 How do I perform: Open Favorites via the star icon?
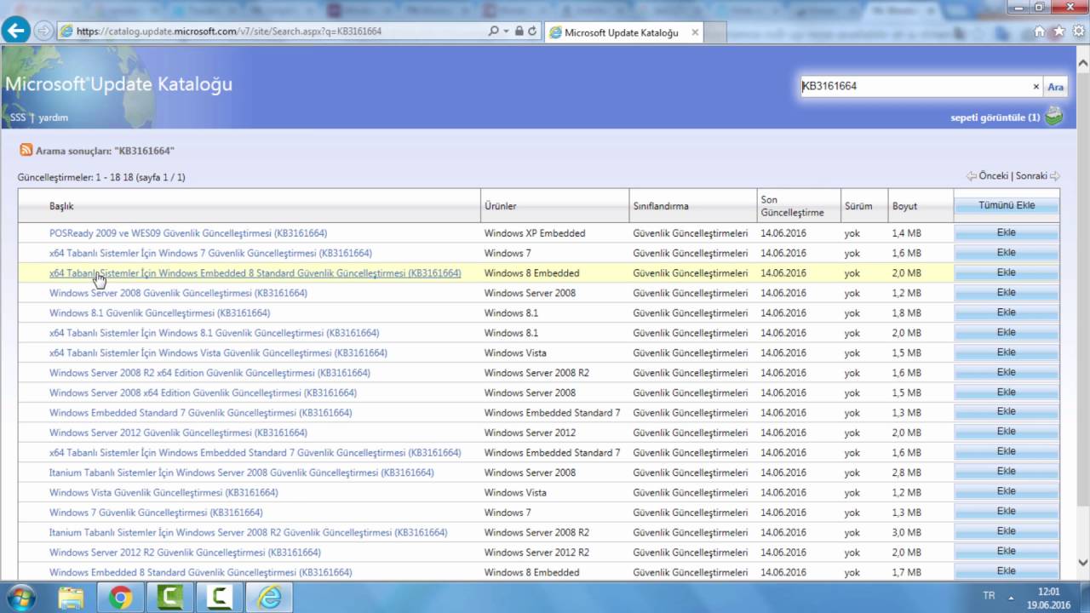(1058, 32)
